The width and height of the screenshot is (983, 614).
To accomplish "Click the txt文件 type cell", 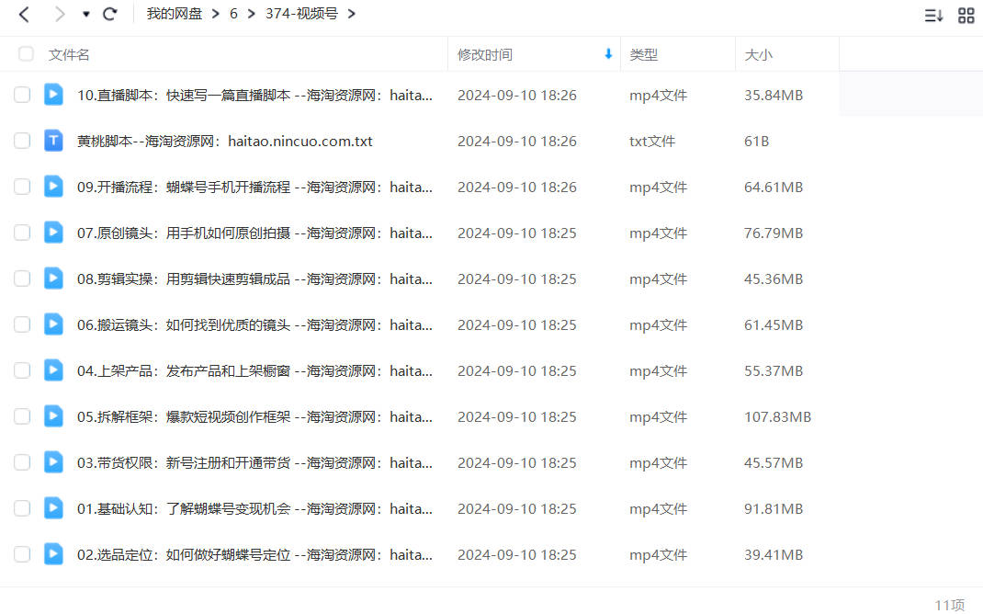I will 652,142.
